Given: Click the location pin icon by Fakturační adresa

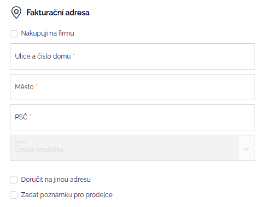Looking at the screenshot, I should 16,13.
